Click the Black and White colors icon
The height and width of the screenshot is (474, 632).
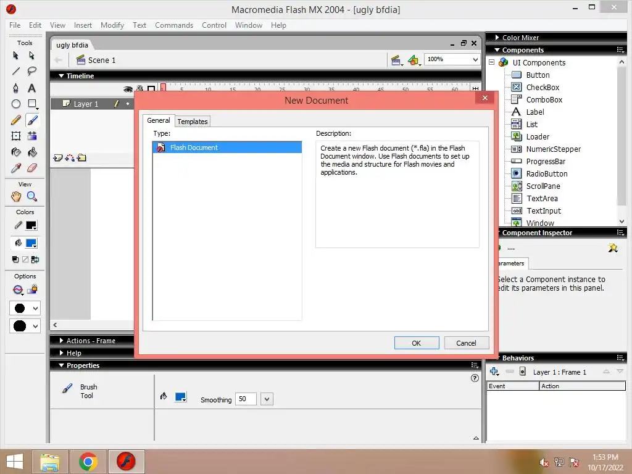15,260
